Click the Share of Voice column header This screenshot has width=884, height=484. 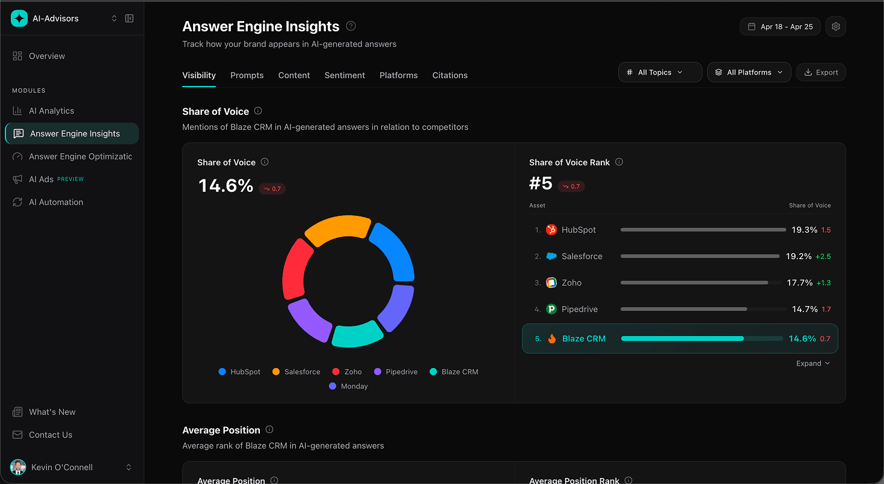point(810,205)
